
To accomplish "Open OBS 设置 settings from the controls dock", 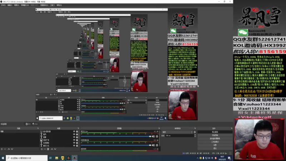I will click(215, 145).
